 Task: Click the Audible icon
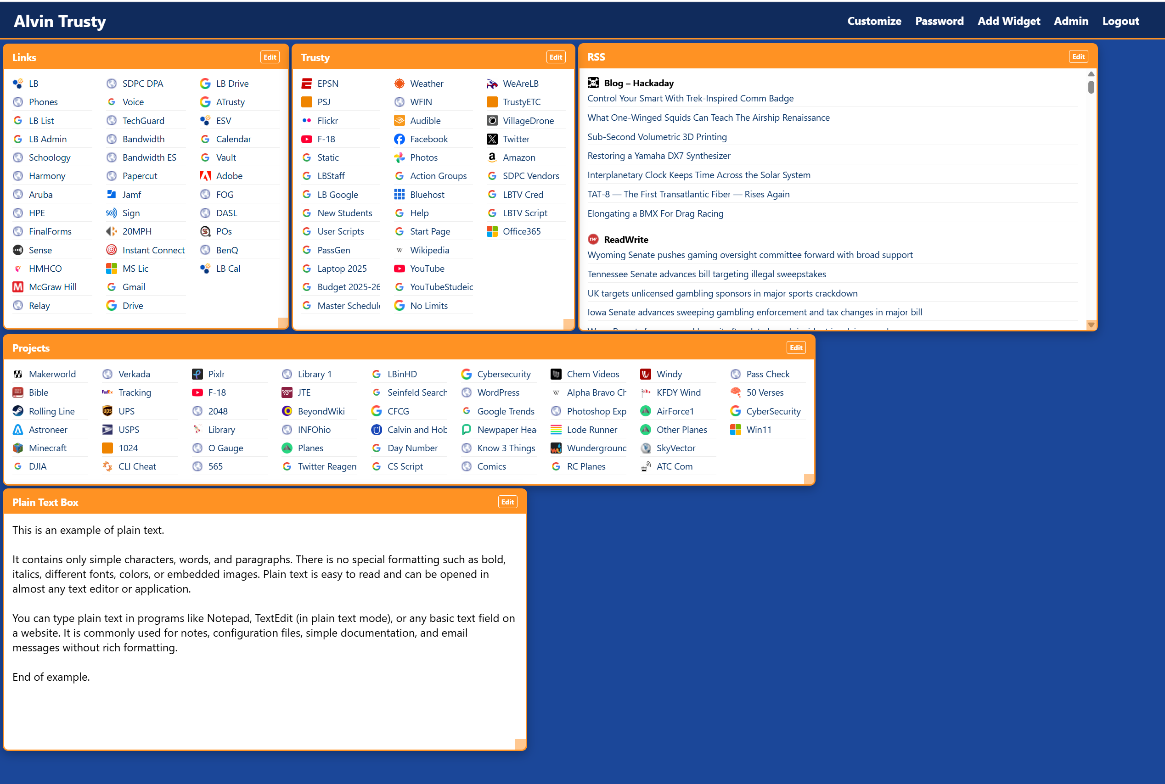[x=399, y=121]
